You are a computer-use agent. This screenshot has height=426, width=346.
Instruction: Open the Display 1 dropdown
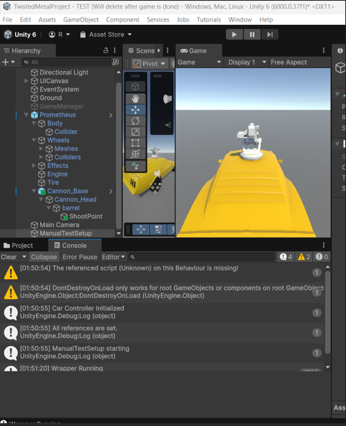[247, 62]
